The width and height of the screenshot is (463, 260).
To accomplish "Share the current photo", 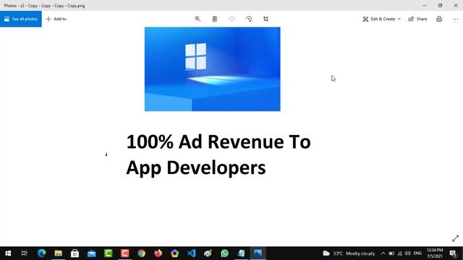I will [x=417, y=19].
